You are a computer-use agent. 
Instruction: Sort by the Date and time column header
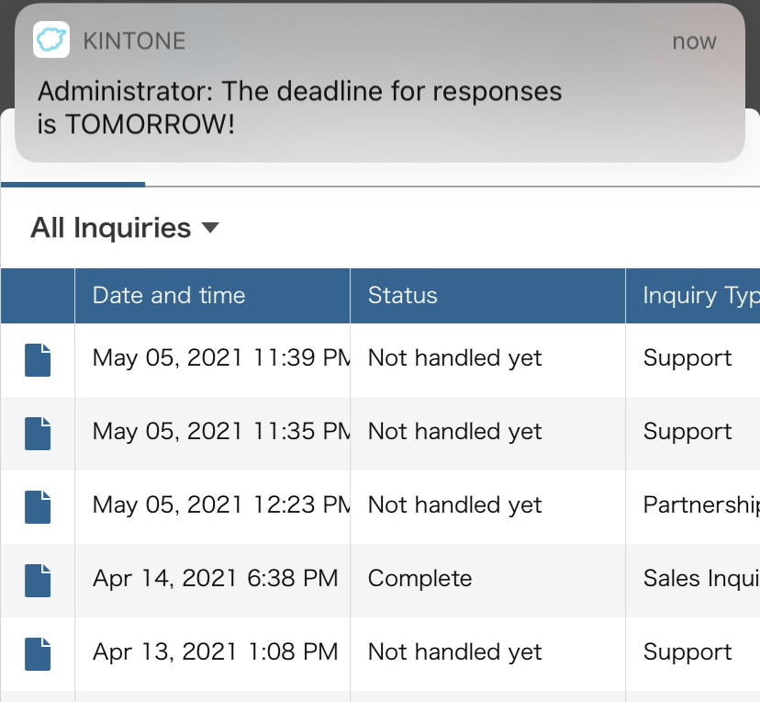169,296
